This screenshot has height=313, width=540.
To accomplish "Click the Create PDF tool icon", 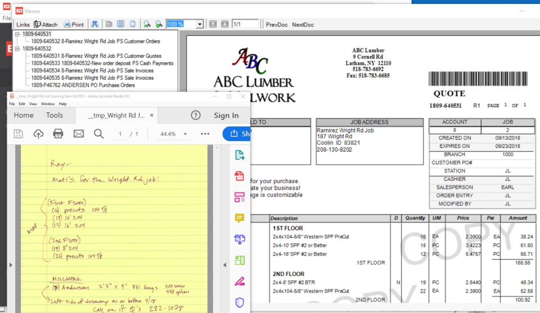I will pyautogui.click(x=240, y=176).
